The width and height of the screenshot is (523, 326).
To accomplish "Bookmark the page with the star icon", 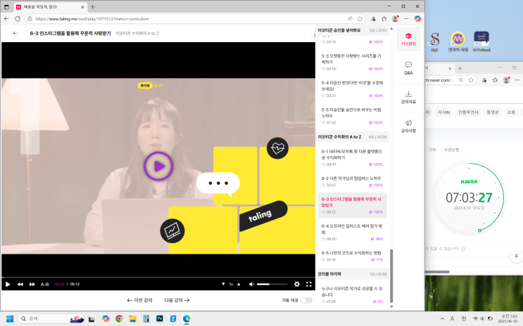I will click(x=360, y=19).
